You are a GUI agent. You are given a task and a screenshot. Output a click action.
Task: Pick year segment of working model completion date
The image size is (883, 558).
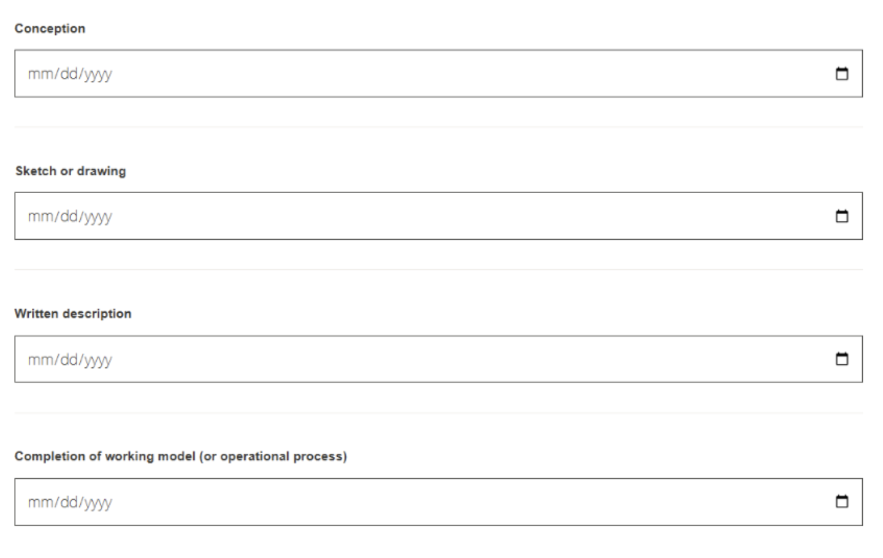click(x=98, y=502)
